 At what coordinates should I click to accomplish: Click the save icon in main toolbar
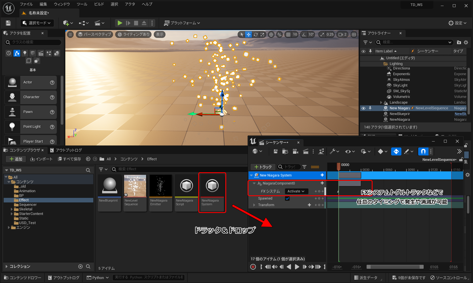(8, 23)
